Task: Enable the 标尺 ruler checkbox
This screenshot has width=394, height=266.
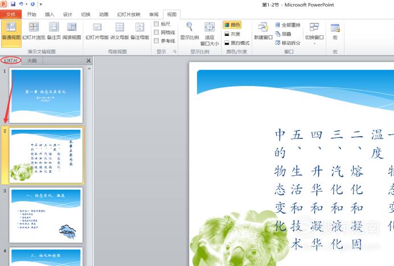Action: pyautogui.click(x=157, y=24)
